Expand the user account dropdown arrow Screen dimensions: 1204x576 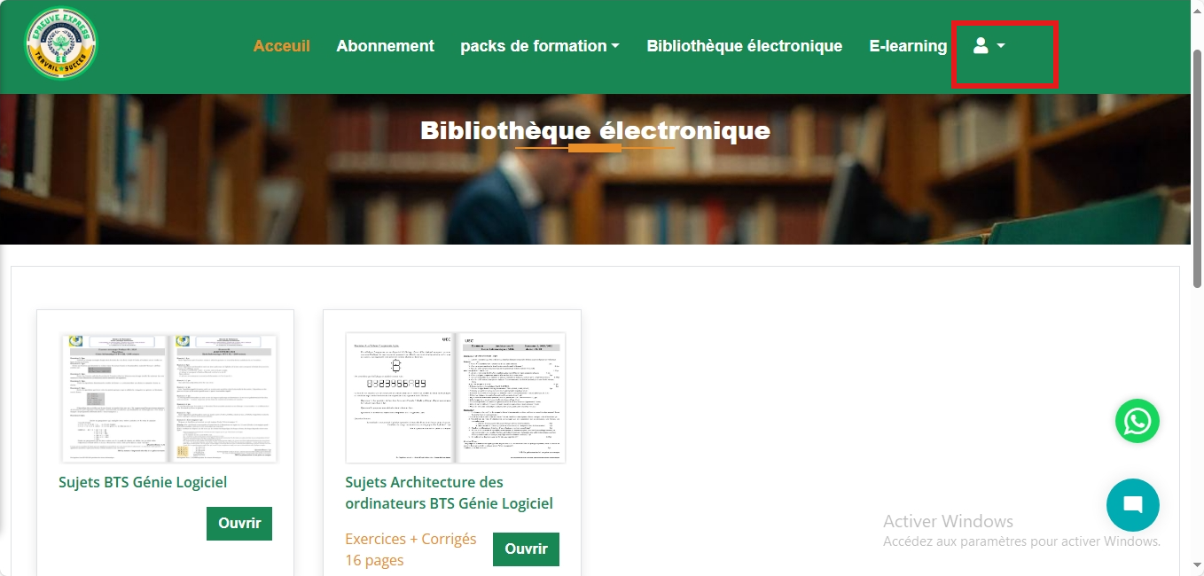tap(1001, 45)
